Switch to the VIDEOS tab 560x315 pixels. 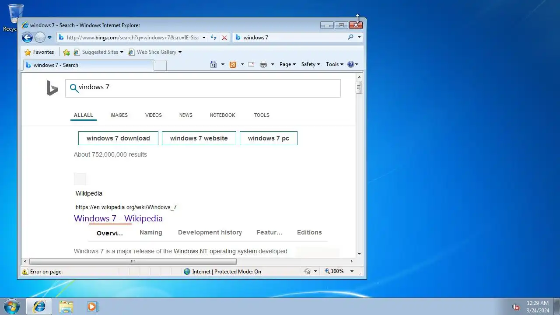coord(154,115)
